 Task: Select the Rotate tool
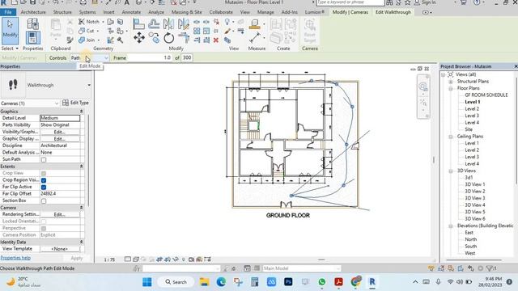coord(169,38)
